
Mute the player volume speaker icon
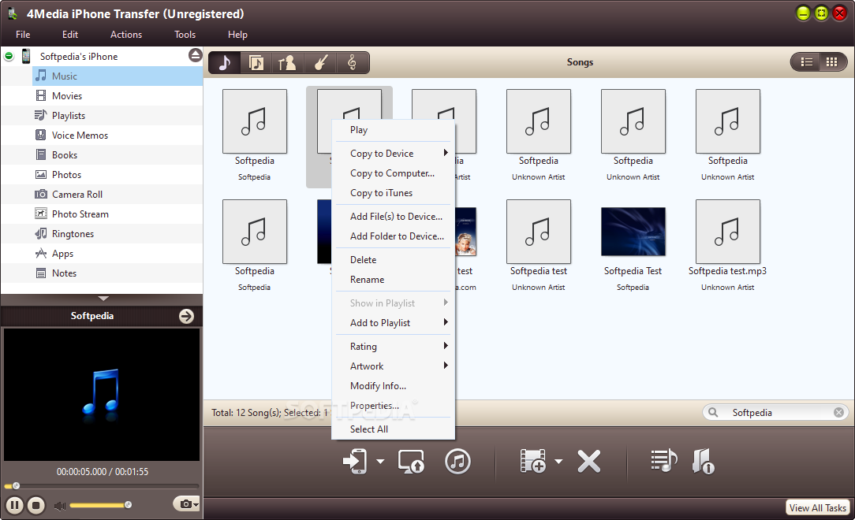59,506
